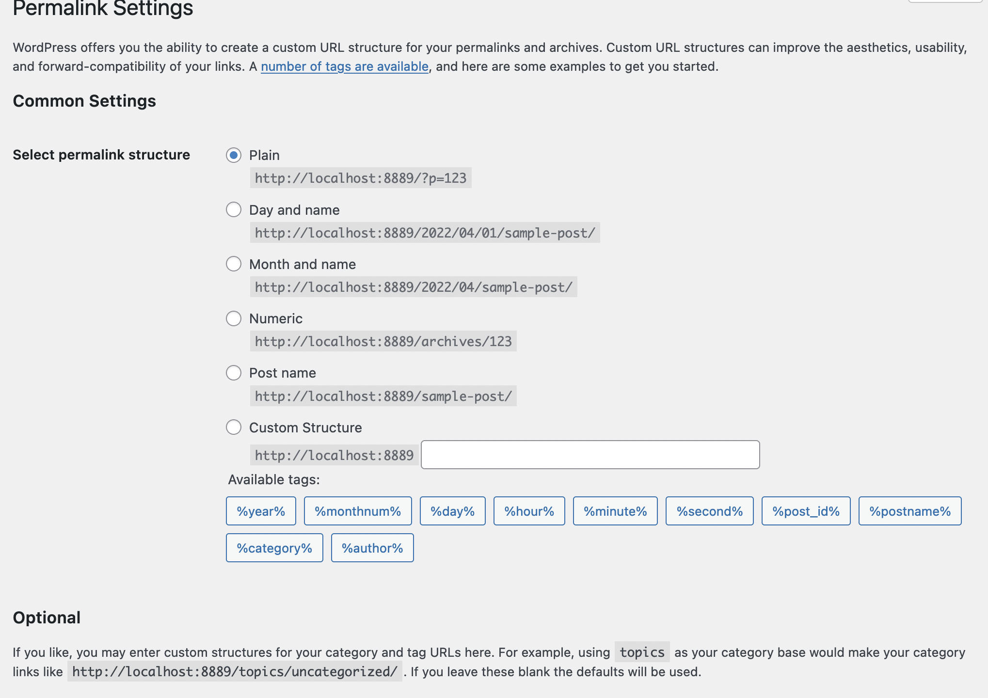
Task: Insert the %year% tag
Action: (261, 511)
